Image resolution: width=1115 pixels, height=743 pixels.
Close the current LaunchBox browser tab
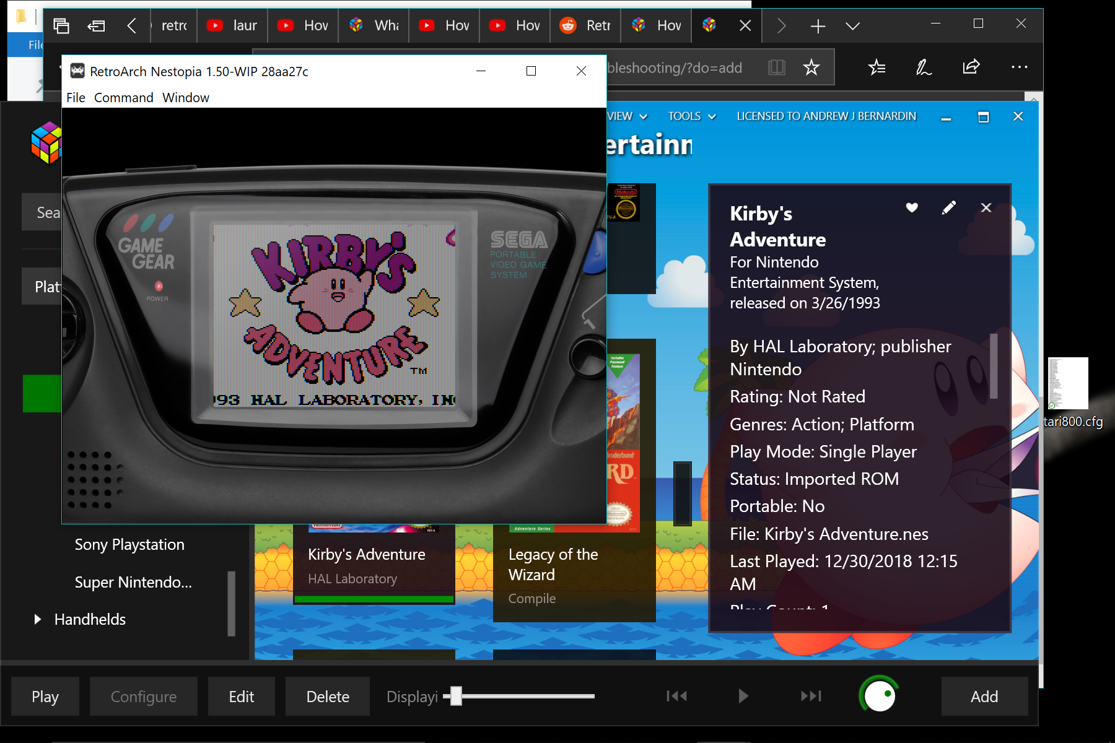pos(745,25)
